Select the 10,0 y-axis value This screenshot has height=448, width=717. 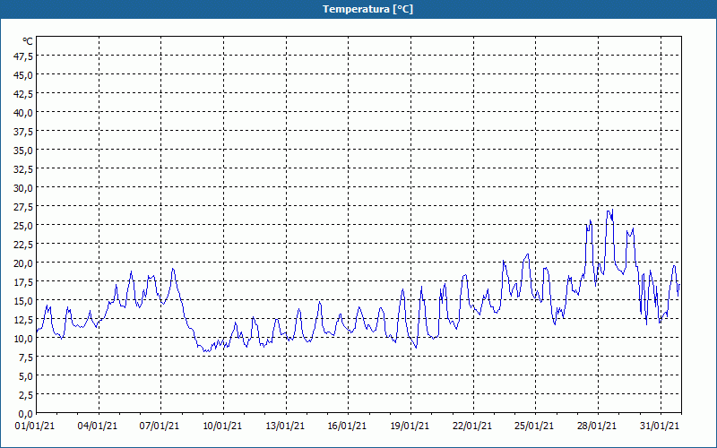(24, 339)
